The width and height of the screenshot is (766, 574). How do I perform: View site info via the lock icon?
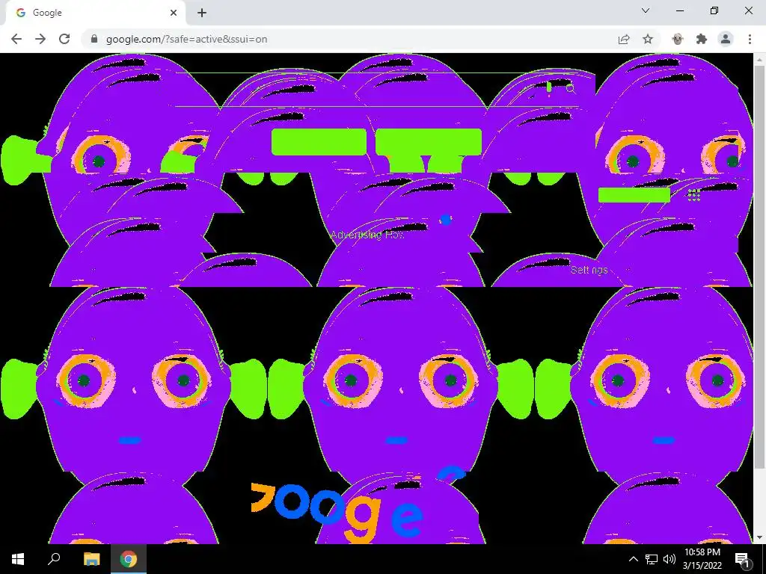94,39
